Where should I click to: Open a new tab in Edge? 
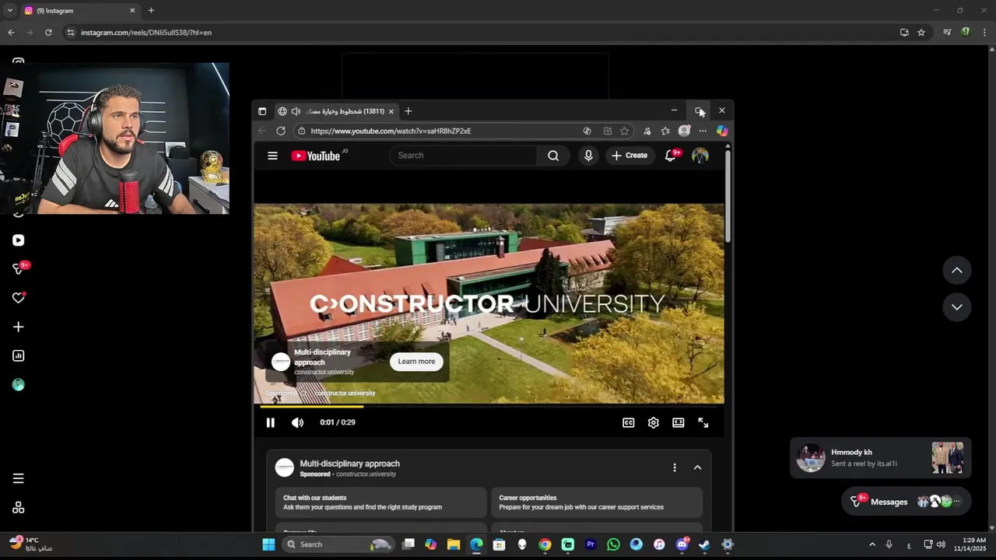(x=408, y=111)
